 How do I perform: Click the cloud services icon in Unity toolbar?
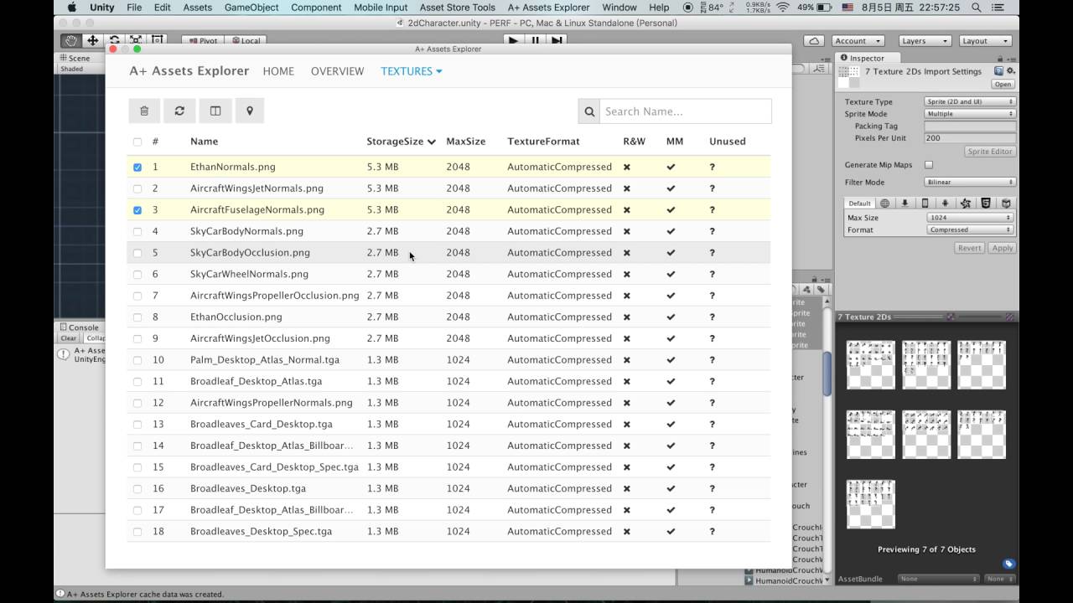[x=814, y=40]
